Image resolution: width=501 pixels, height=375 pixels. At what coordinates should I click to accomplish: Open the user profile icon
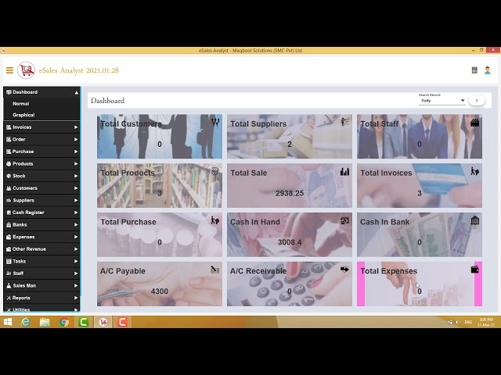487,70
